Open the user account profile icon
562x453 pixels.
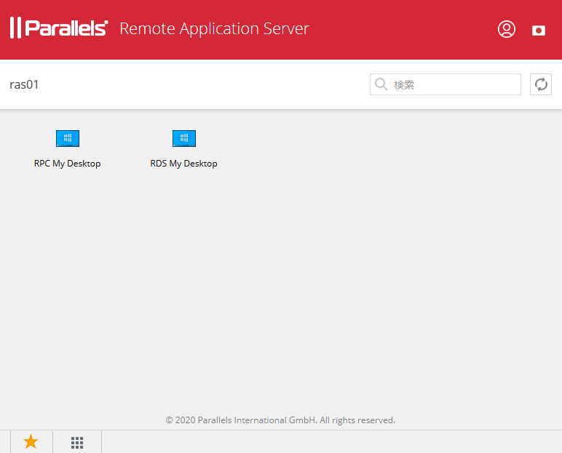click(x=507, y=29)
